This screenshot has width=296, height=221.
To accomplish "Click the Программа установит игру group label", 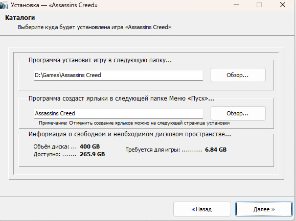I will point(100,60).
